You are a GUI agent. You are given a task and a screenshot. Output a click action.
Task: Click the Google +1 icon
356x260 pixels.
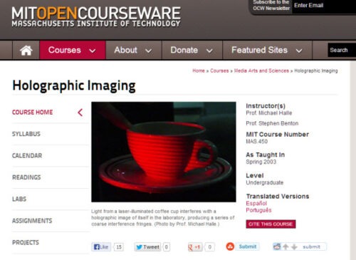[x=194, y=247]
